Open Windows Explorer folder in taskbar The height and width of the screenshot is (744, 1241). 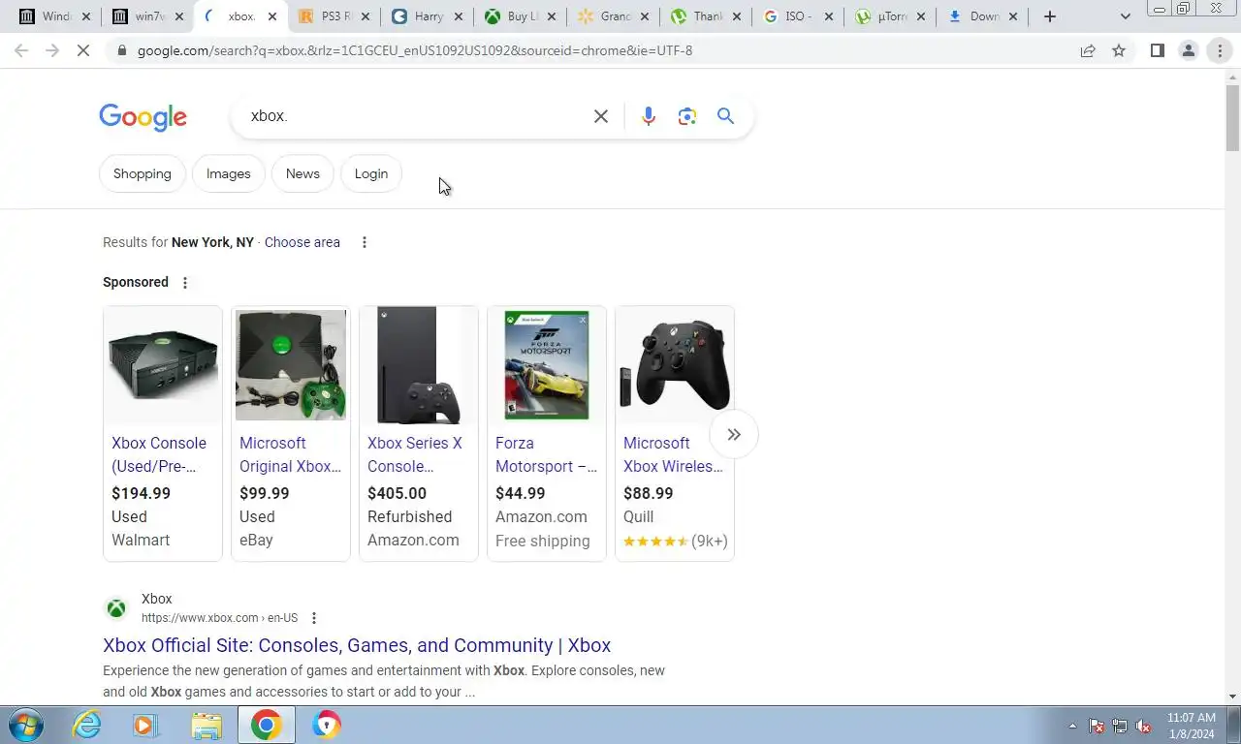206,725
